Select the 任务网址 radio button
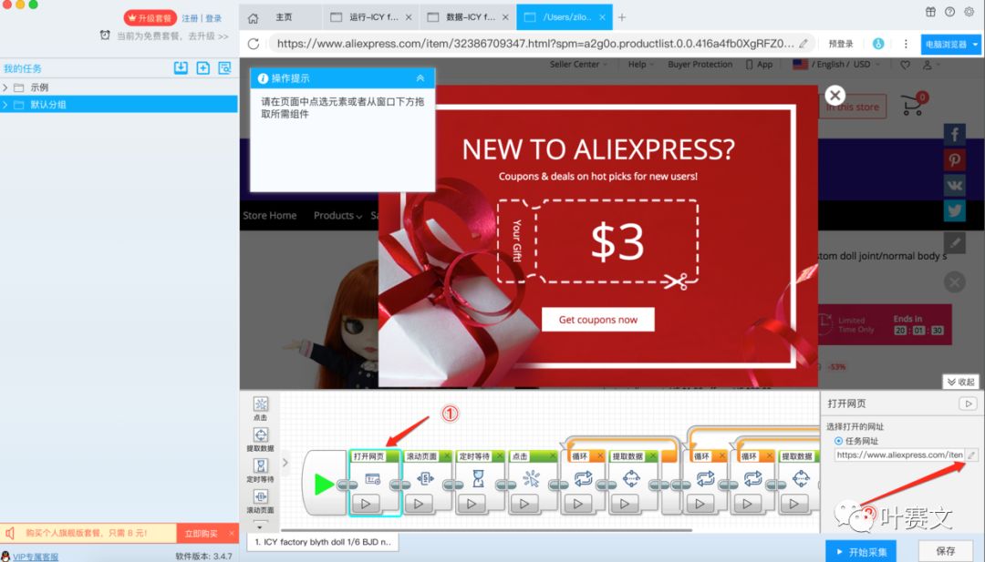985x562 pixels. pos(839,441)
